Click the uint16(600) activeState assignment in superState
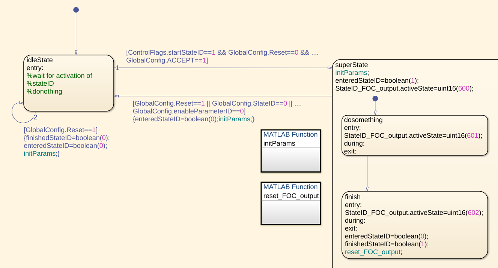The height and width of the screenshot is (268, 498). (x=404, y=88)
